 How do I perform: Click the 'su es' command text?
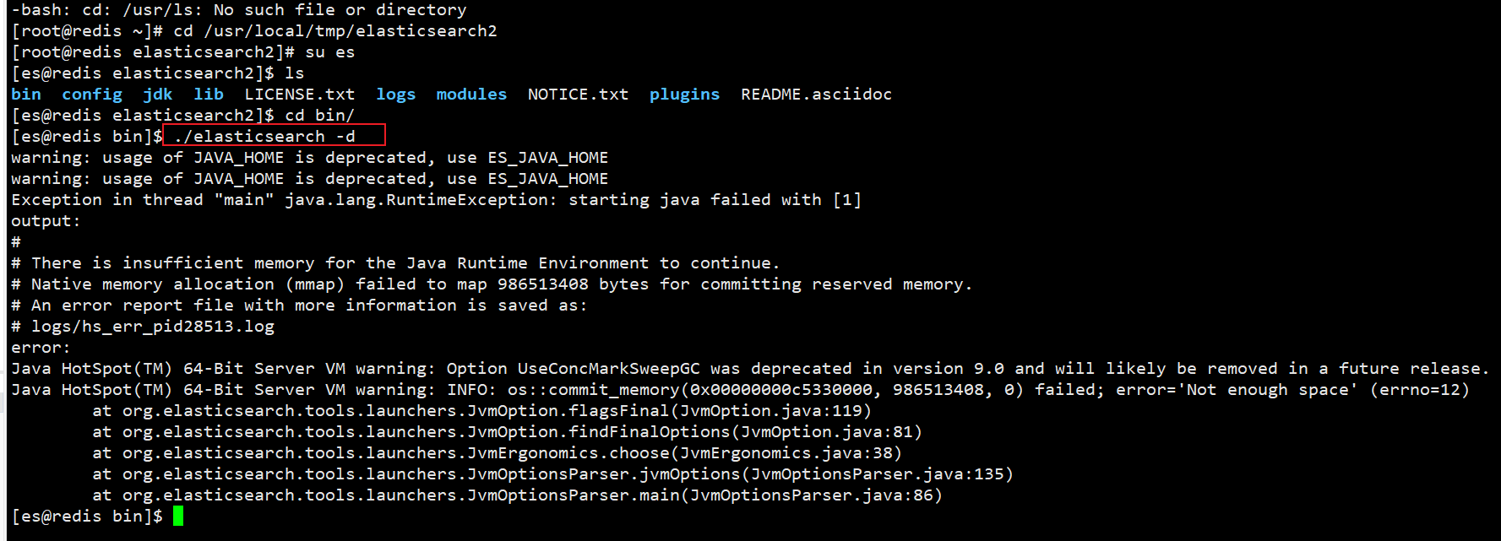[x=330, y=51]
